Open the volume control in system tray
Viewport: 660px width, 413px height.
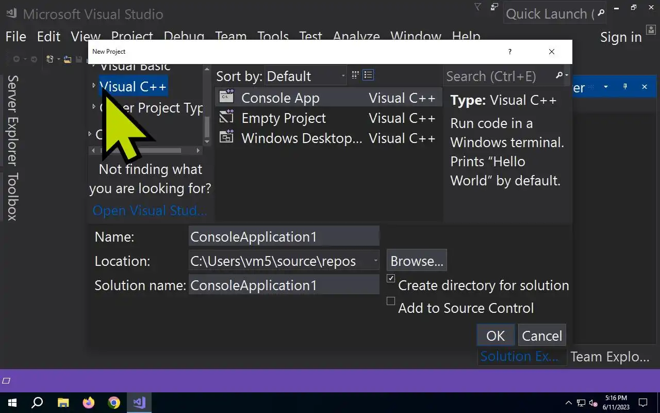[593, 403]
